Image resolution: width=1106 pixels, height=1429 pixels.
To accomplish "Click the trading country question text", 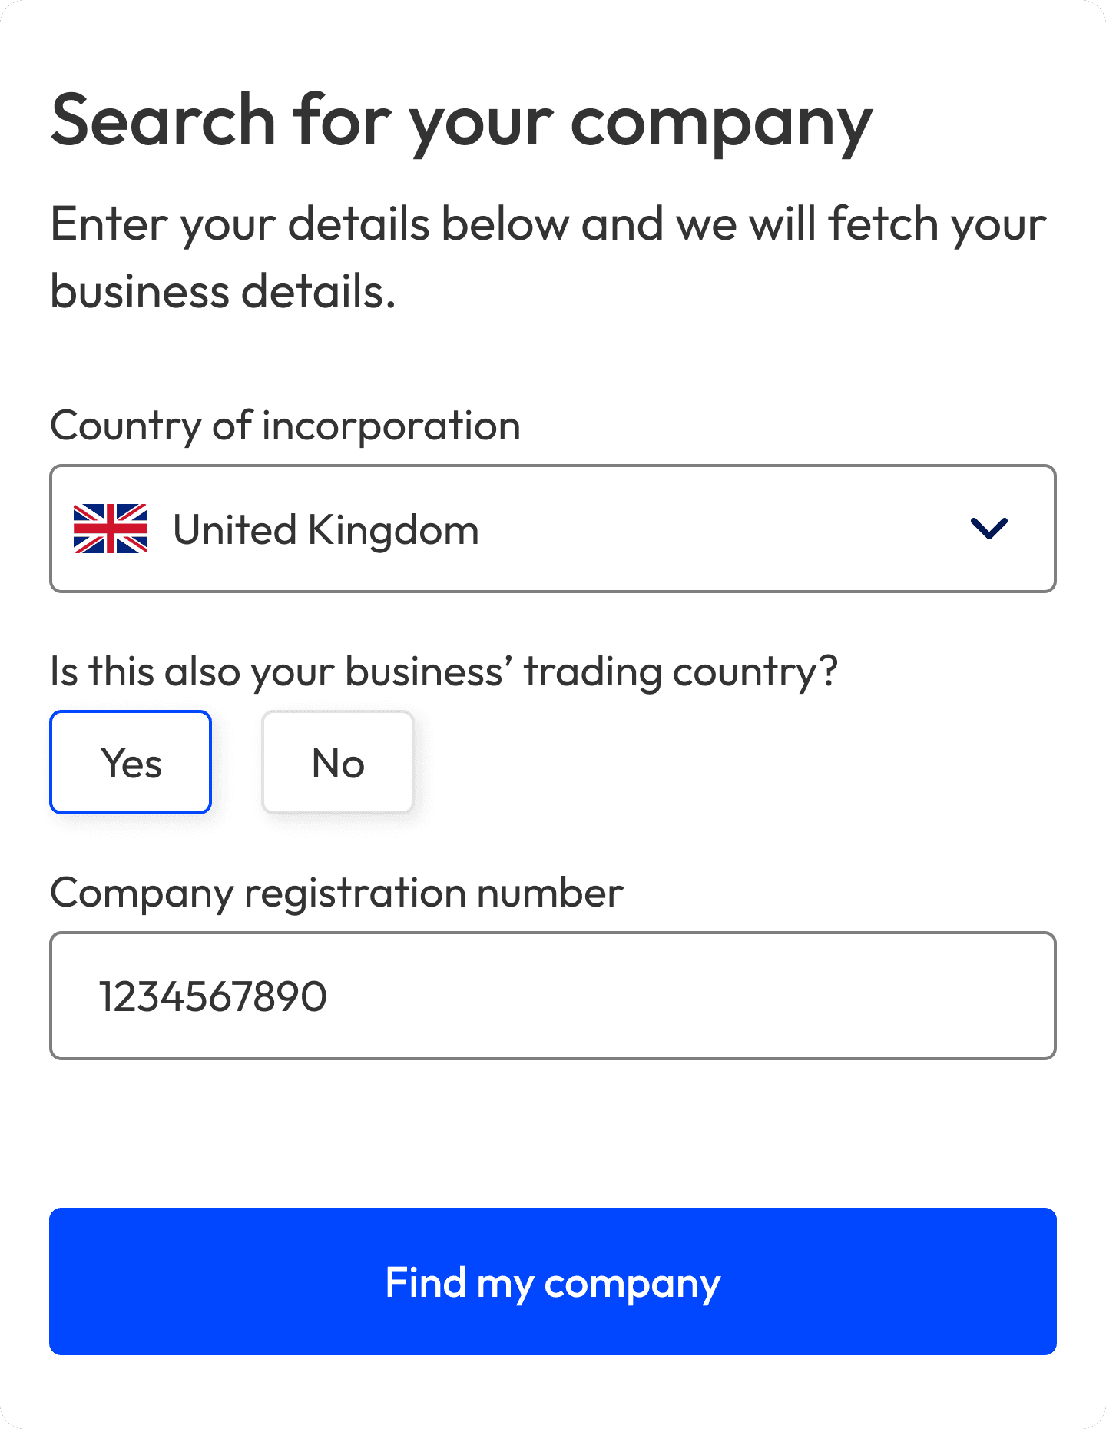I will [x=444, y=670].
